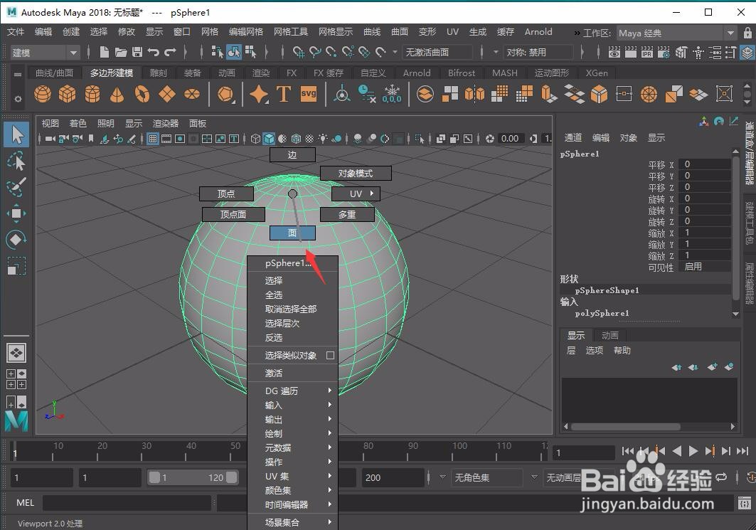Click 取消选择全部 in the context menu
Viewport: 756px width, 530px height.
point(292,309)
